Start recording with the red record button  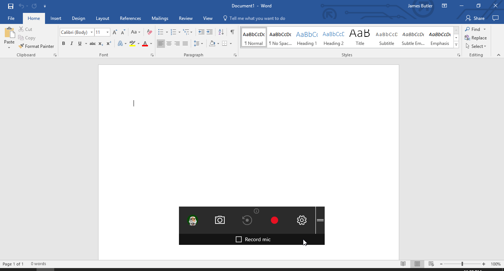(x=275, y=220)
